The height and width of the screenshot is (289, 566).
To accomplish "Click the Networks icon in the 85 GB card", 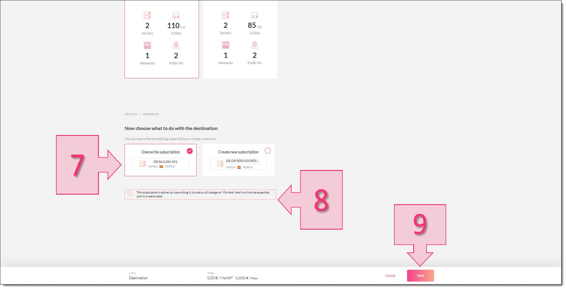I will point(226,45).
